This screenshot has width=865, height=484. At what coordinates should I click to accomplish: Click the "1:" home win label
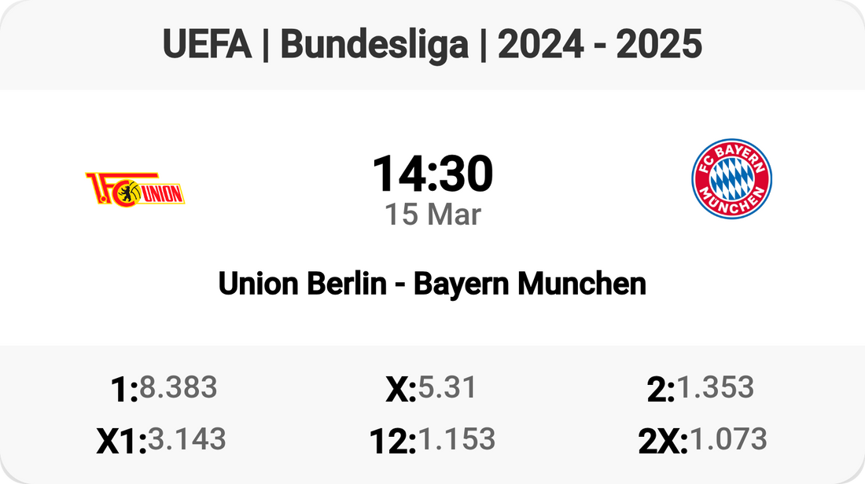(x=125, y=389)
